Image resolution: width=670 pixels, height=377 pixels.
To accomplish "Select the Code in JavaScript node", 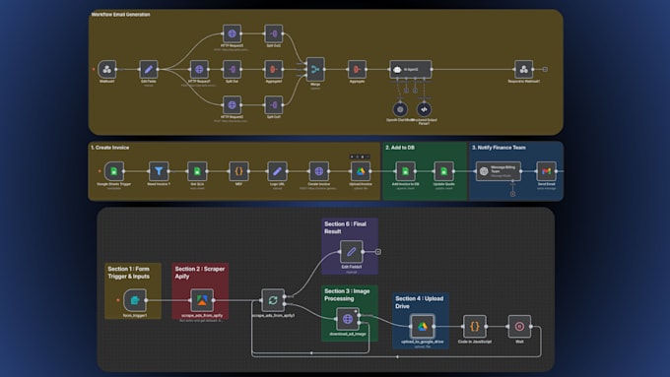I will (x=475, y=327).
